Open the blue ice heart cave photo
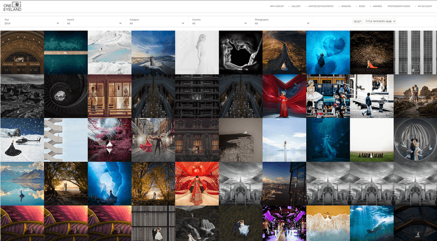 (x=328, y=52)
